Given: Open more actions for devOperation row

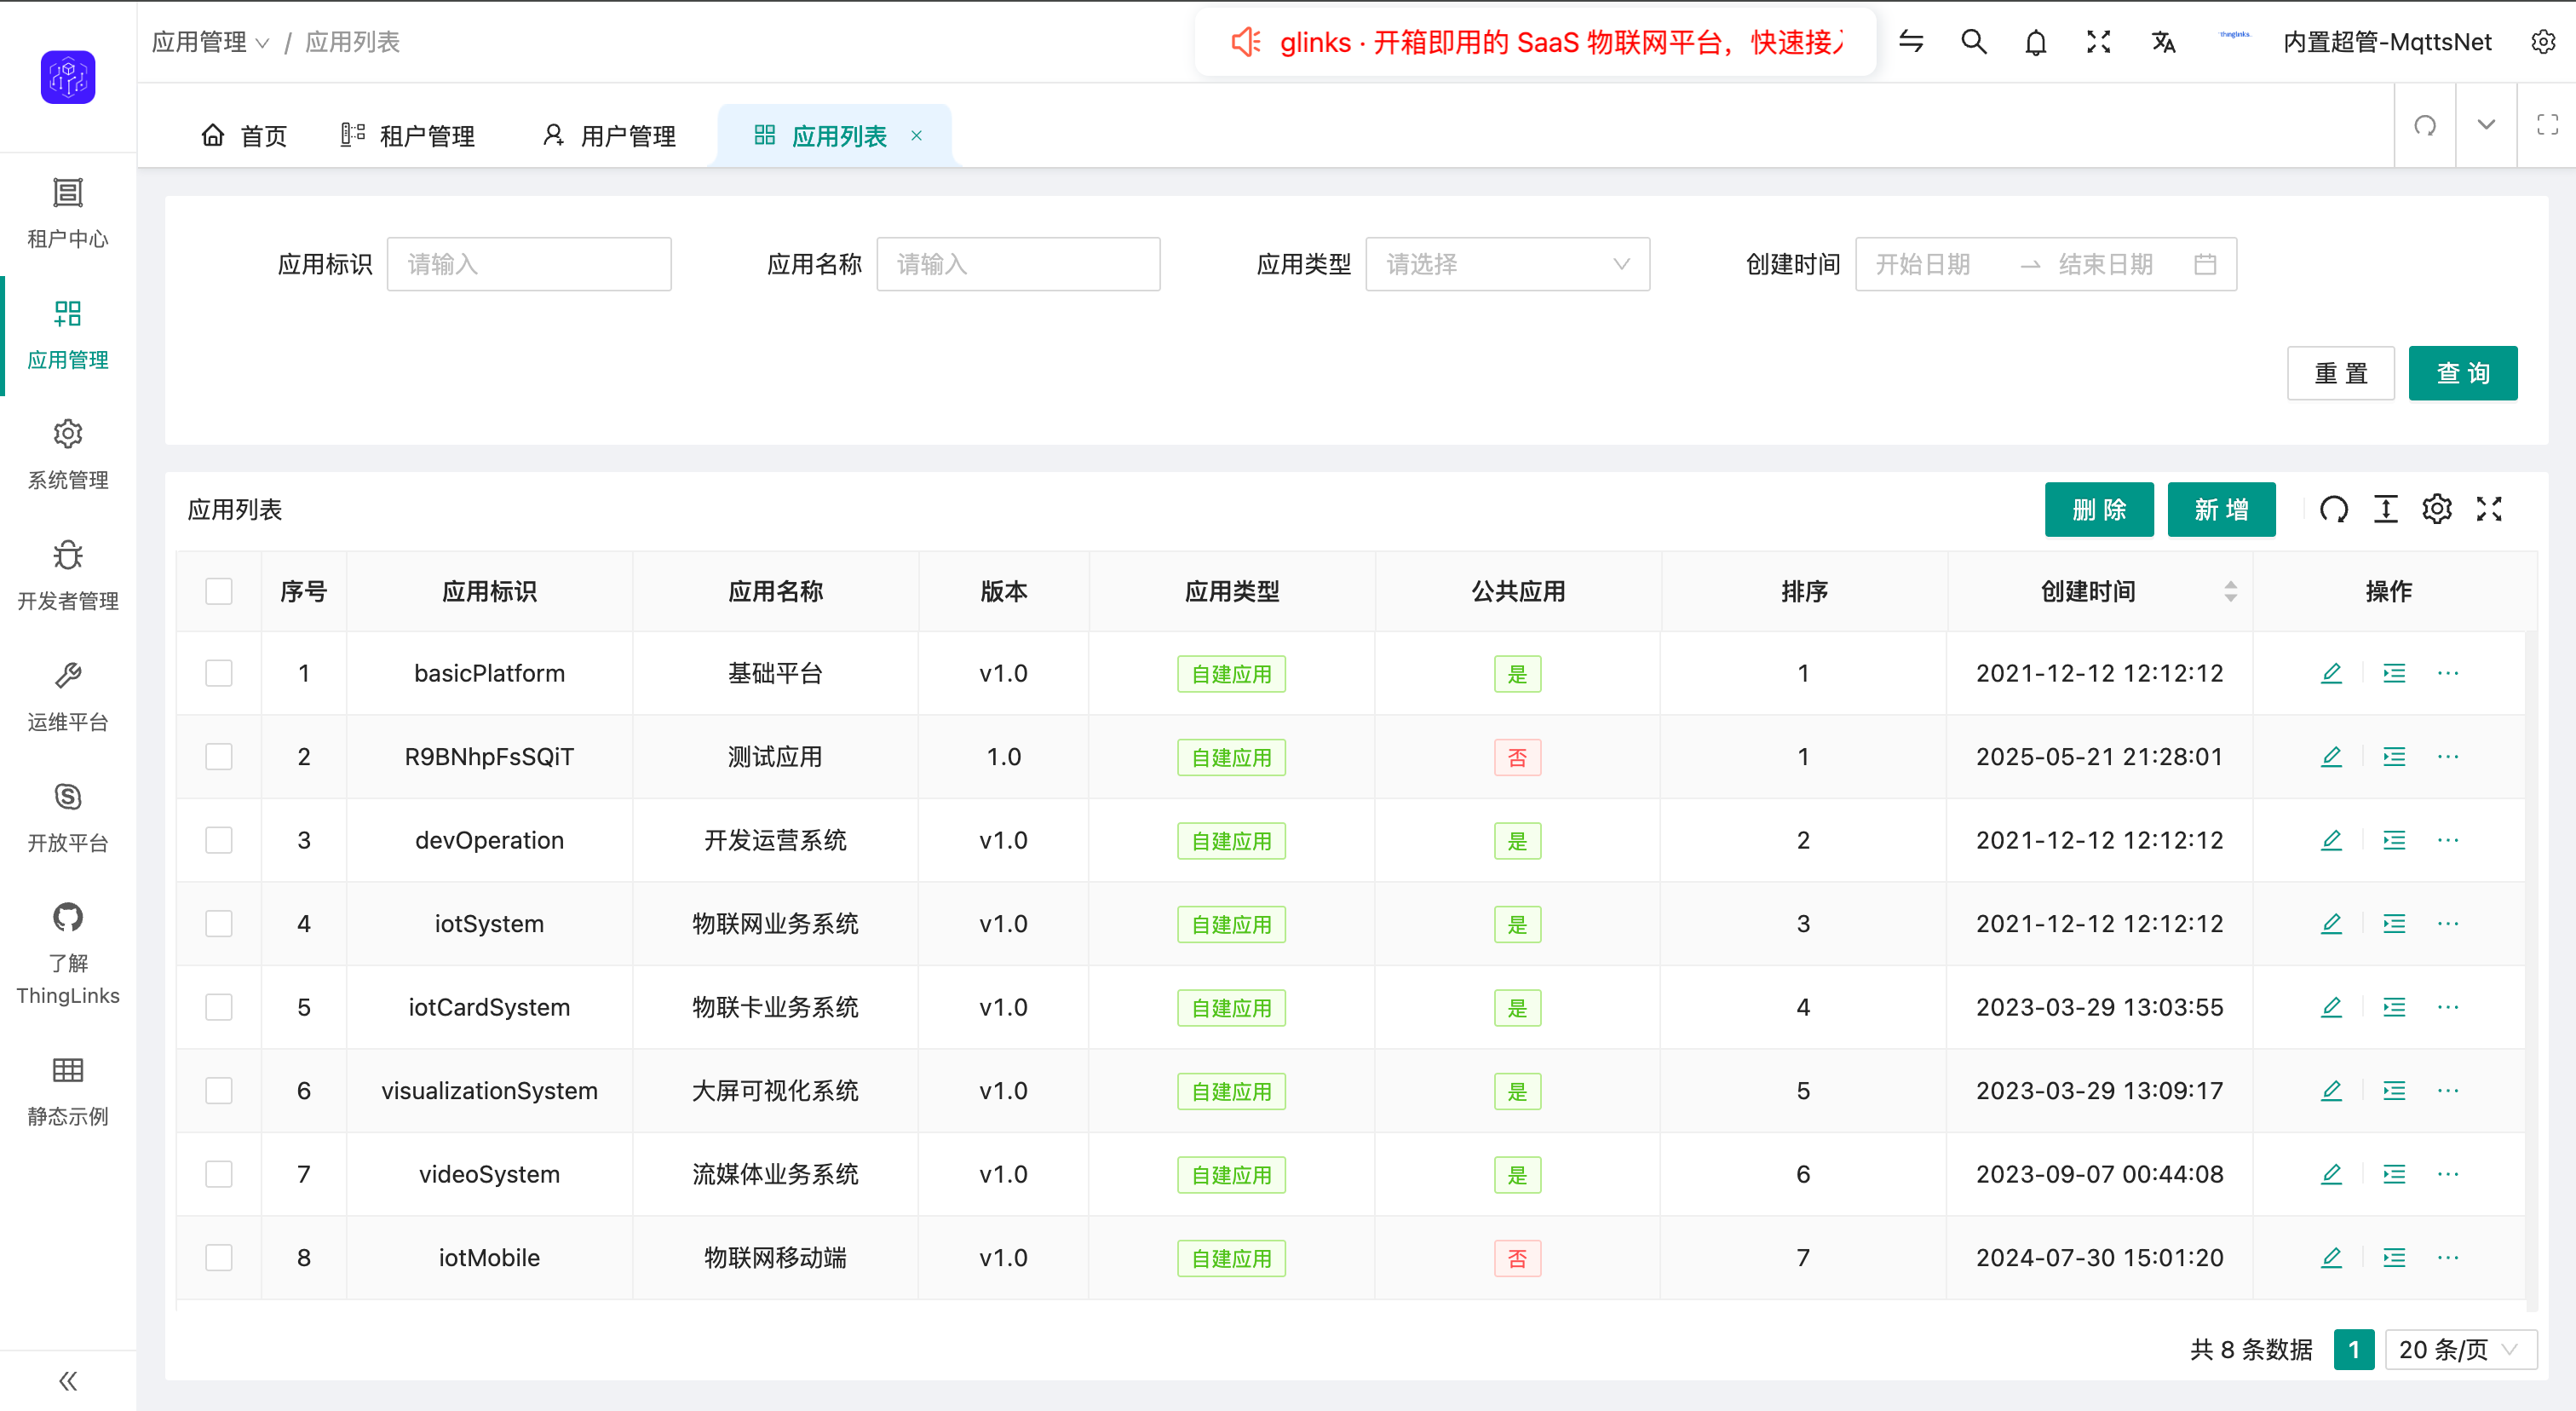Looking at the screenshot, I should [2448, 840].
